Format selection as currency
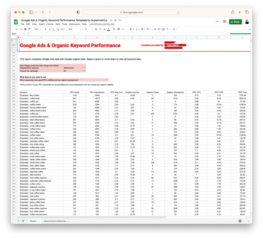The image size is (263, 238). click(x=45, y=29)
